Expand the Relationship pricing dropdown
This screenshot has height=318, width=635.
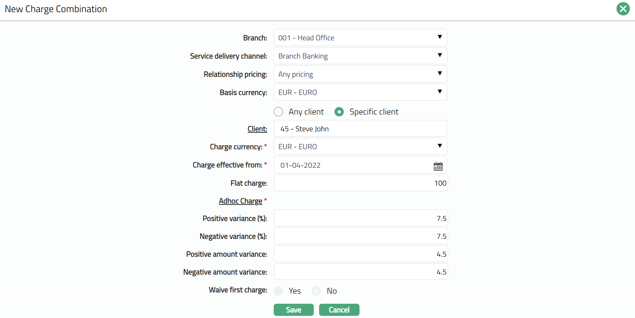pos(360,74)
